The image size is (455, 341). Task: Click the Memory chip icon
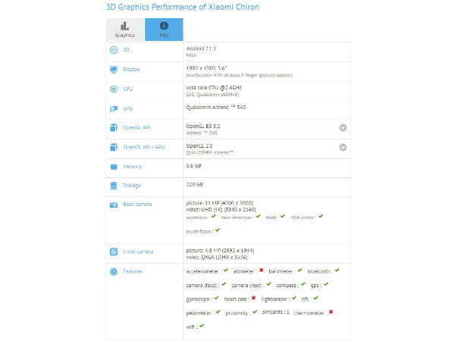point(114,167)
